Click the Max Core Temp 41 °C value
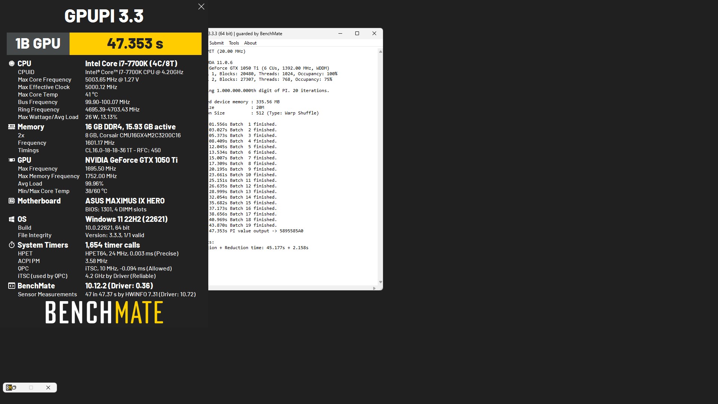 pyautogui.click(x=92, y=95)
